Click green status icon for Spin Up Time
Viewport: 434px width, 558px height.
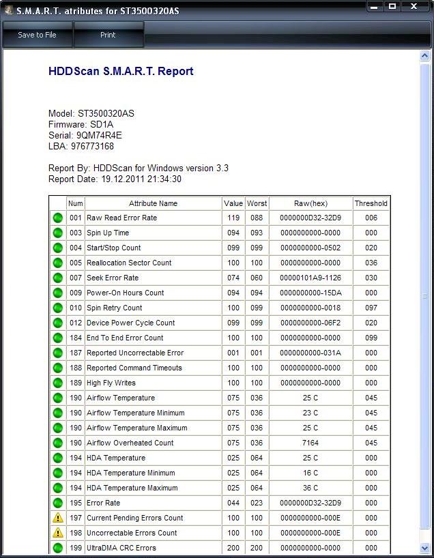58,233
